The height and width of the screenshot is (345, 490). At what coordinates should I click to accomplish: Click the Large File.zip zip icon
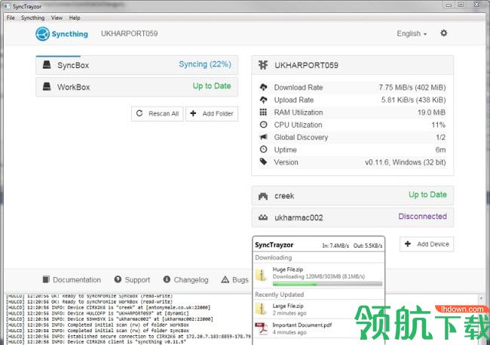[261, 309]
